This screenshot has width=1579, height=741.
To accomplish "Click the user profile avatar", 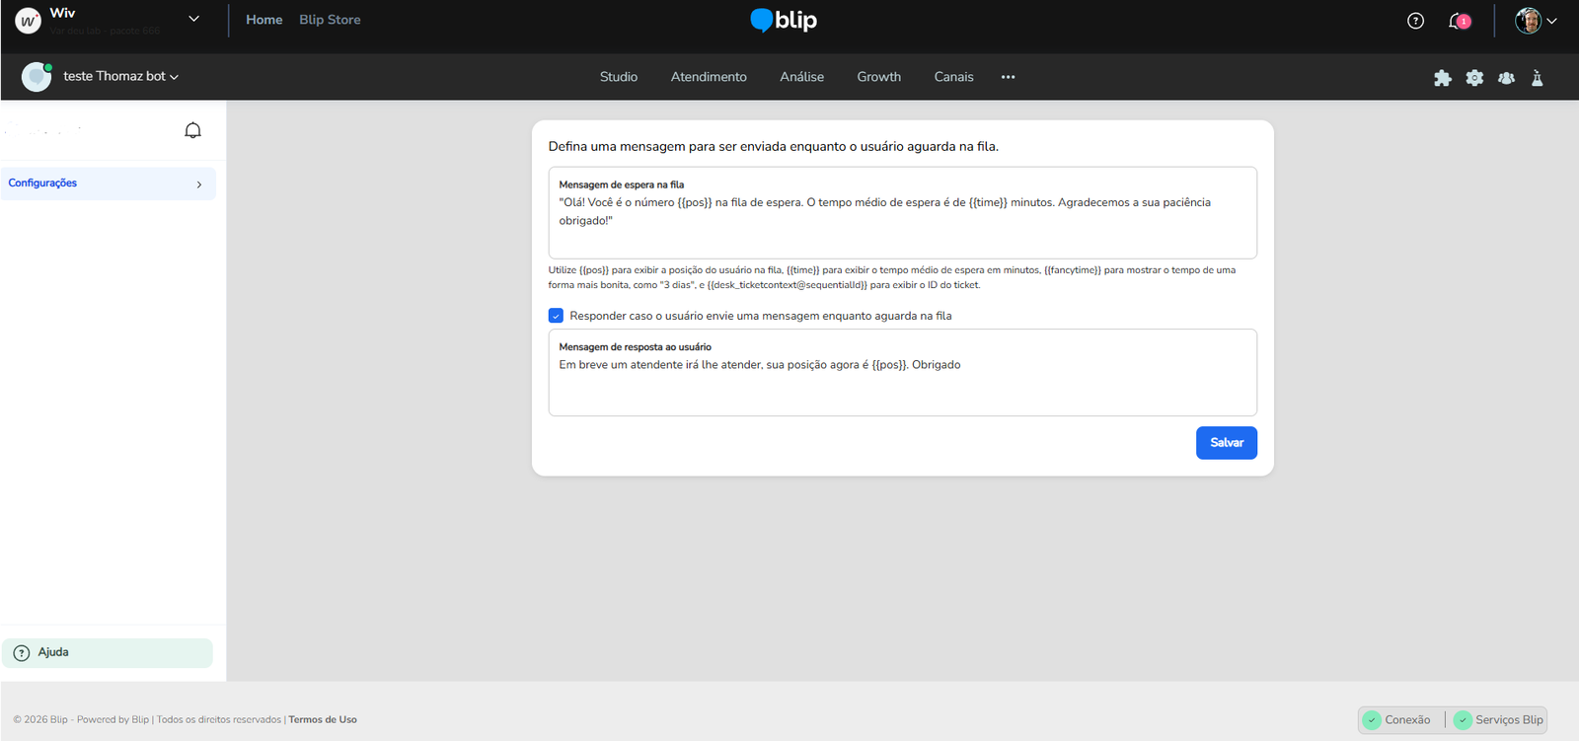I will click(1528, 21).
